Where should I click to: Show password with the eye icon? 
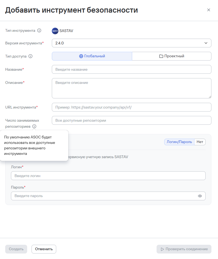click(x=200, y=196)
